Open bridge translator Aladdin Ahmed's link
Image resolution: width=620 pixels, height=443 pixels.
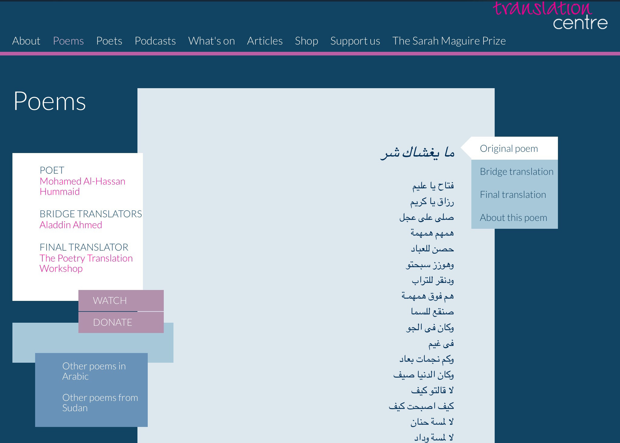click(x=71, y=225)
